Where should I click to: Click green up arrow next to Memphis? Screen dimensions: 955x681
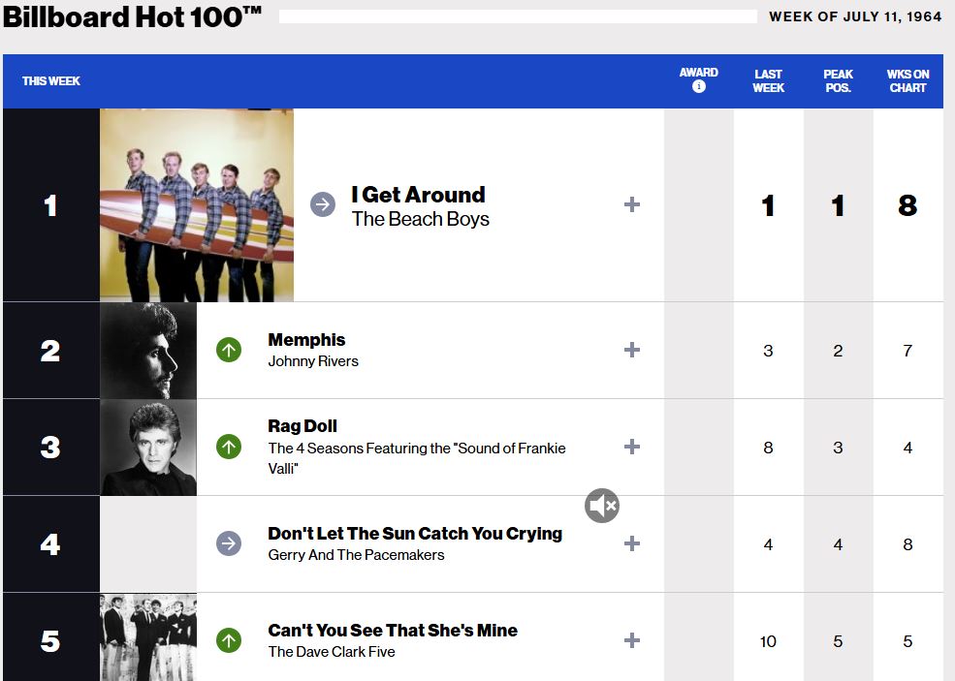[229, 350]
